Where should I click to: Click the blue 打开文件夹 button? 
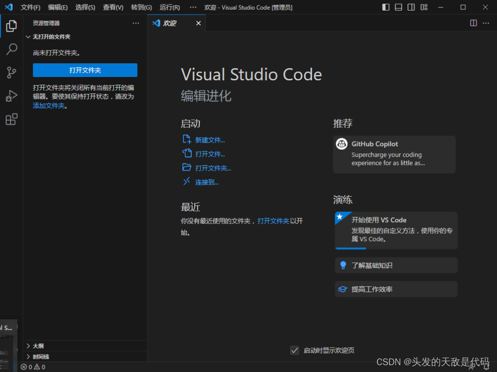85,70
